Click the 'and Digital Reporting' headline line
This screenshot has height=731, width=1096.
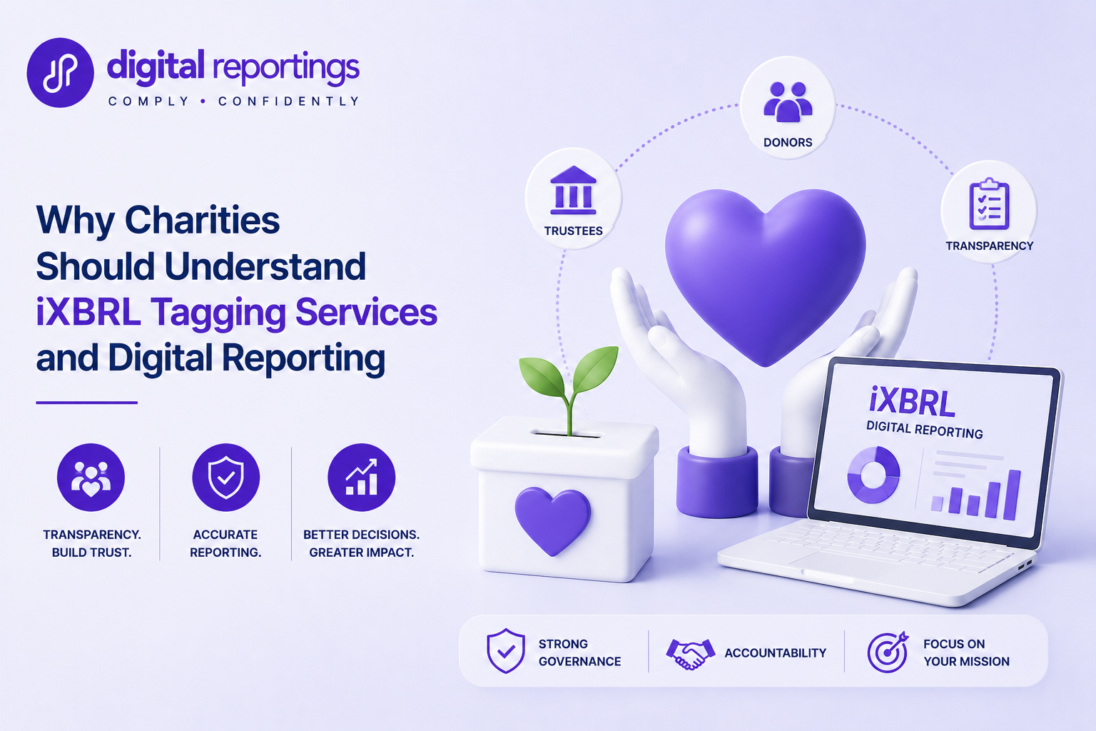(210, 358)
